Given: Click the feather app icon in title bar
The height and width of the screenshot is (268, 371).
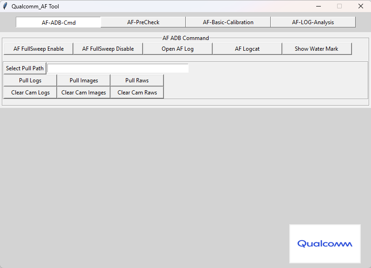Looking at the screenshot, I should 5,6.
